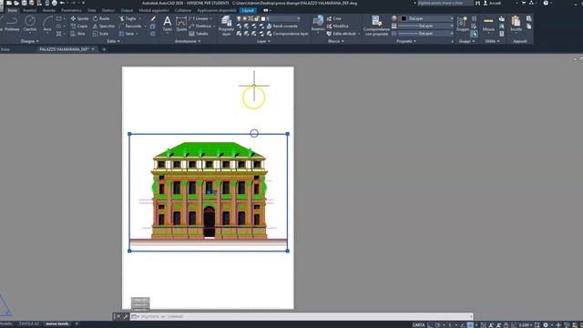Open the current layer dropdown
Viewport: 583px width, 328px height.
(x=281, y=18)
